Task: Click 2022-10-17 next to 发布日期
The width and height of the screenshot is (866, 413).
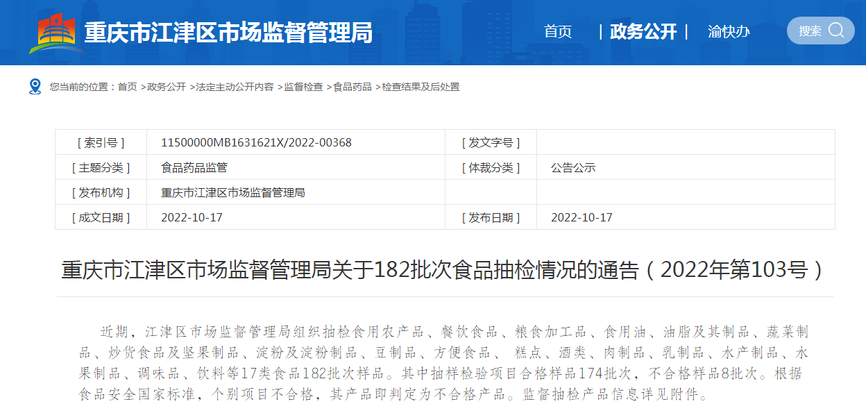Action: (x=581, y=217)
